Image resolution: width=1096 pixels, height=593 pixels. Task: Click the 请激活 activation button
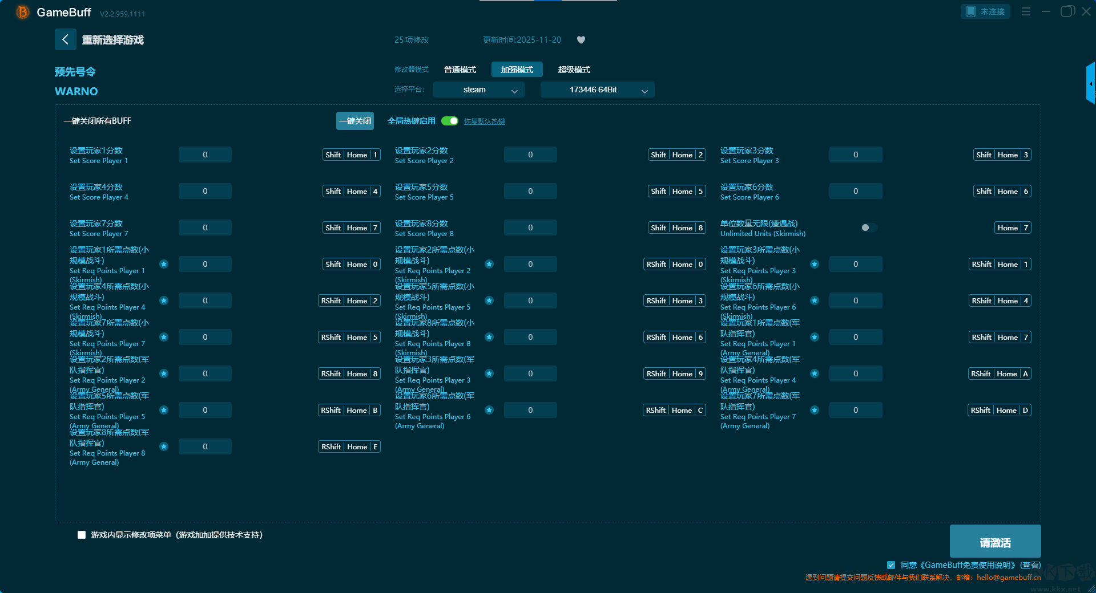[996, 541]
